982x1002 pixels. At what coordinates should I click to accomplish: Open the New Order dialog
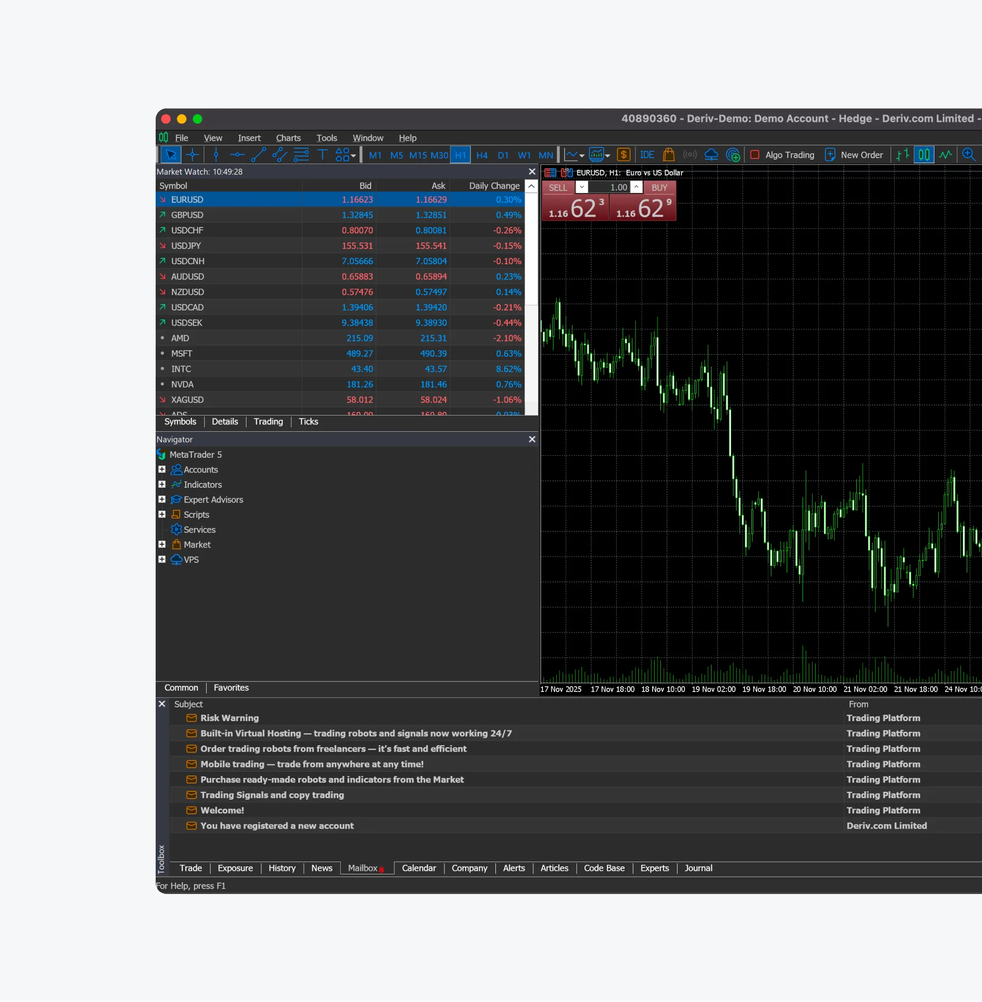[854, 155]
